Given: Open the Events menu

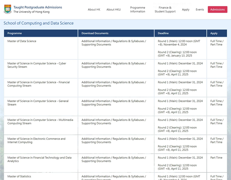Looking at the screenshot, I should [200, 10].
